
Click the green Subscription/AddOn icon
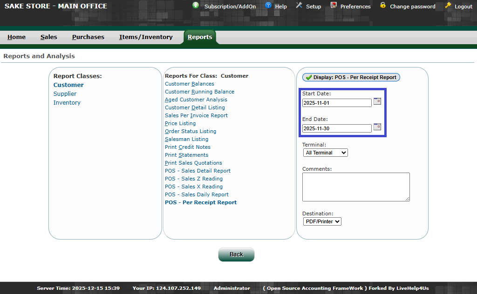point(196,6)
